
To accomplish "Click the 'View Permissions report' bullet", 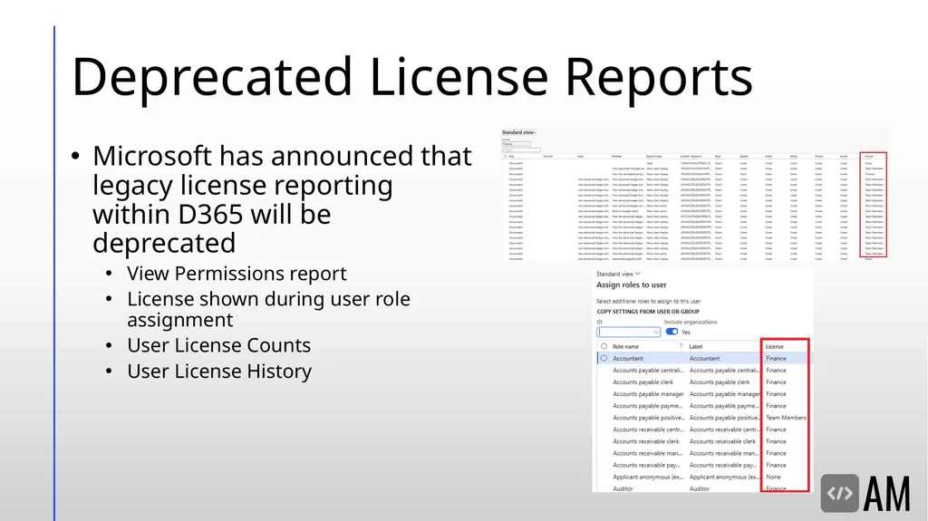I will 237,274.
